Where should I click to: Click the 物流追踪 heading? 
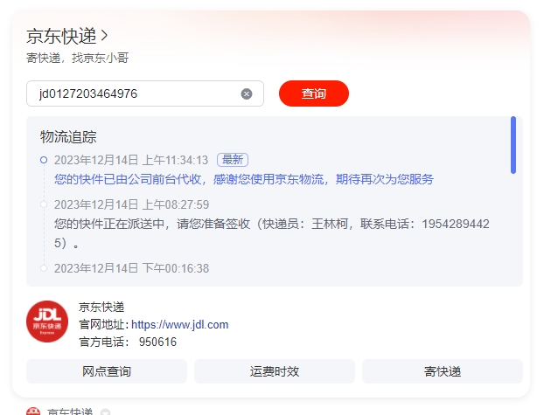[x=68, y=136]
